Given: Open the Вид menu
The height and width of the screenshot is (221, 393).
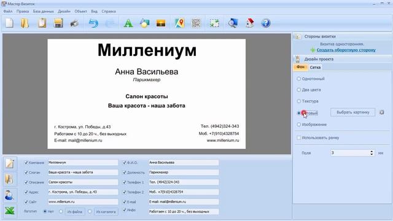Looking at the screenshot, I should coord(94,11).
